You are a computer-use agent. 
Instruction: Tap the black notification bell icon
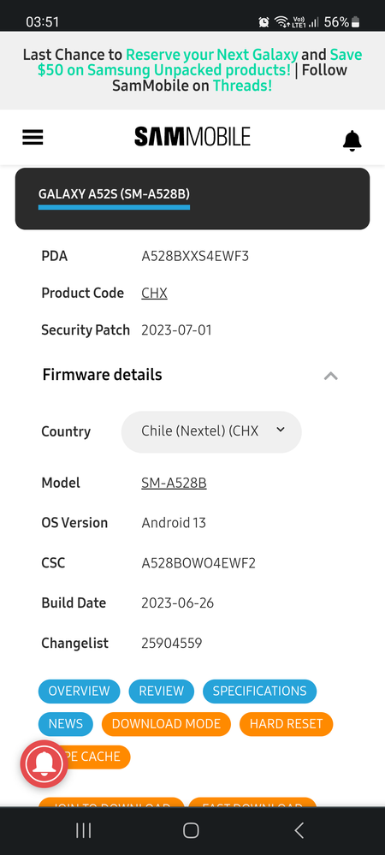(x=352, y=140)
